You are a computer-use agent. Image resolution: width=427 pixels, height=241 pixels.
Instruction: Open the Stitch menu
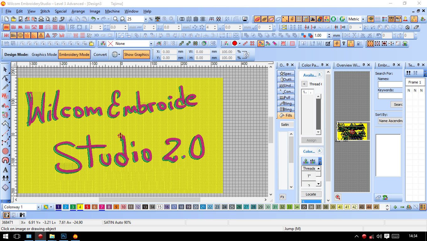tap(45, 11)
